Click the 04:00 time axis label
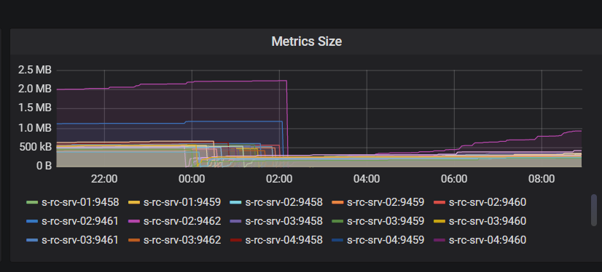This screenshot has width=602, height=272. click(x=367, y=178)
